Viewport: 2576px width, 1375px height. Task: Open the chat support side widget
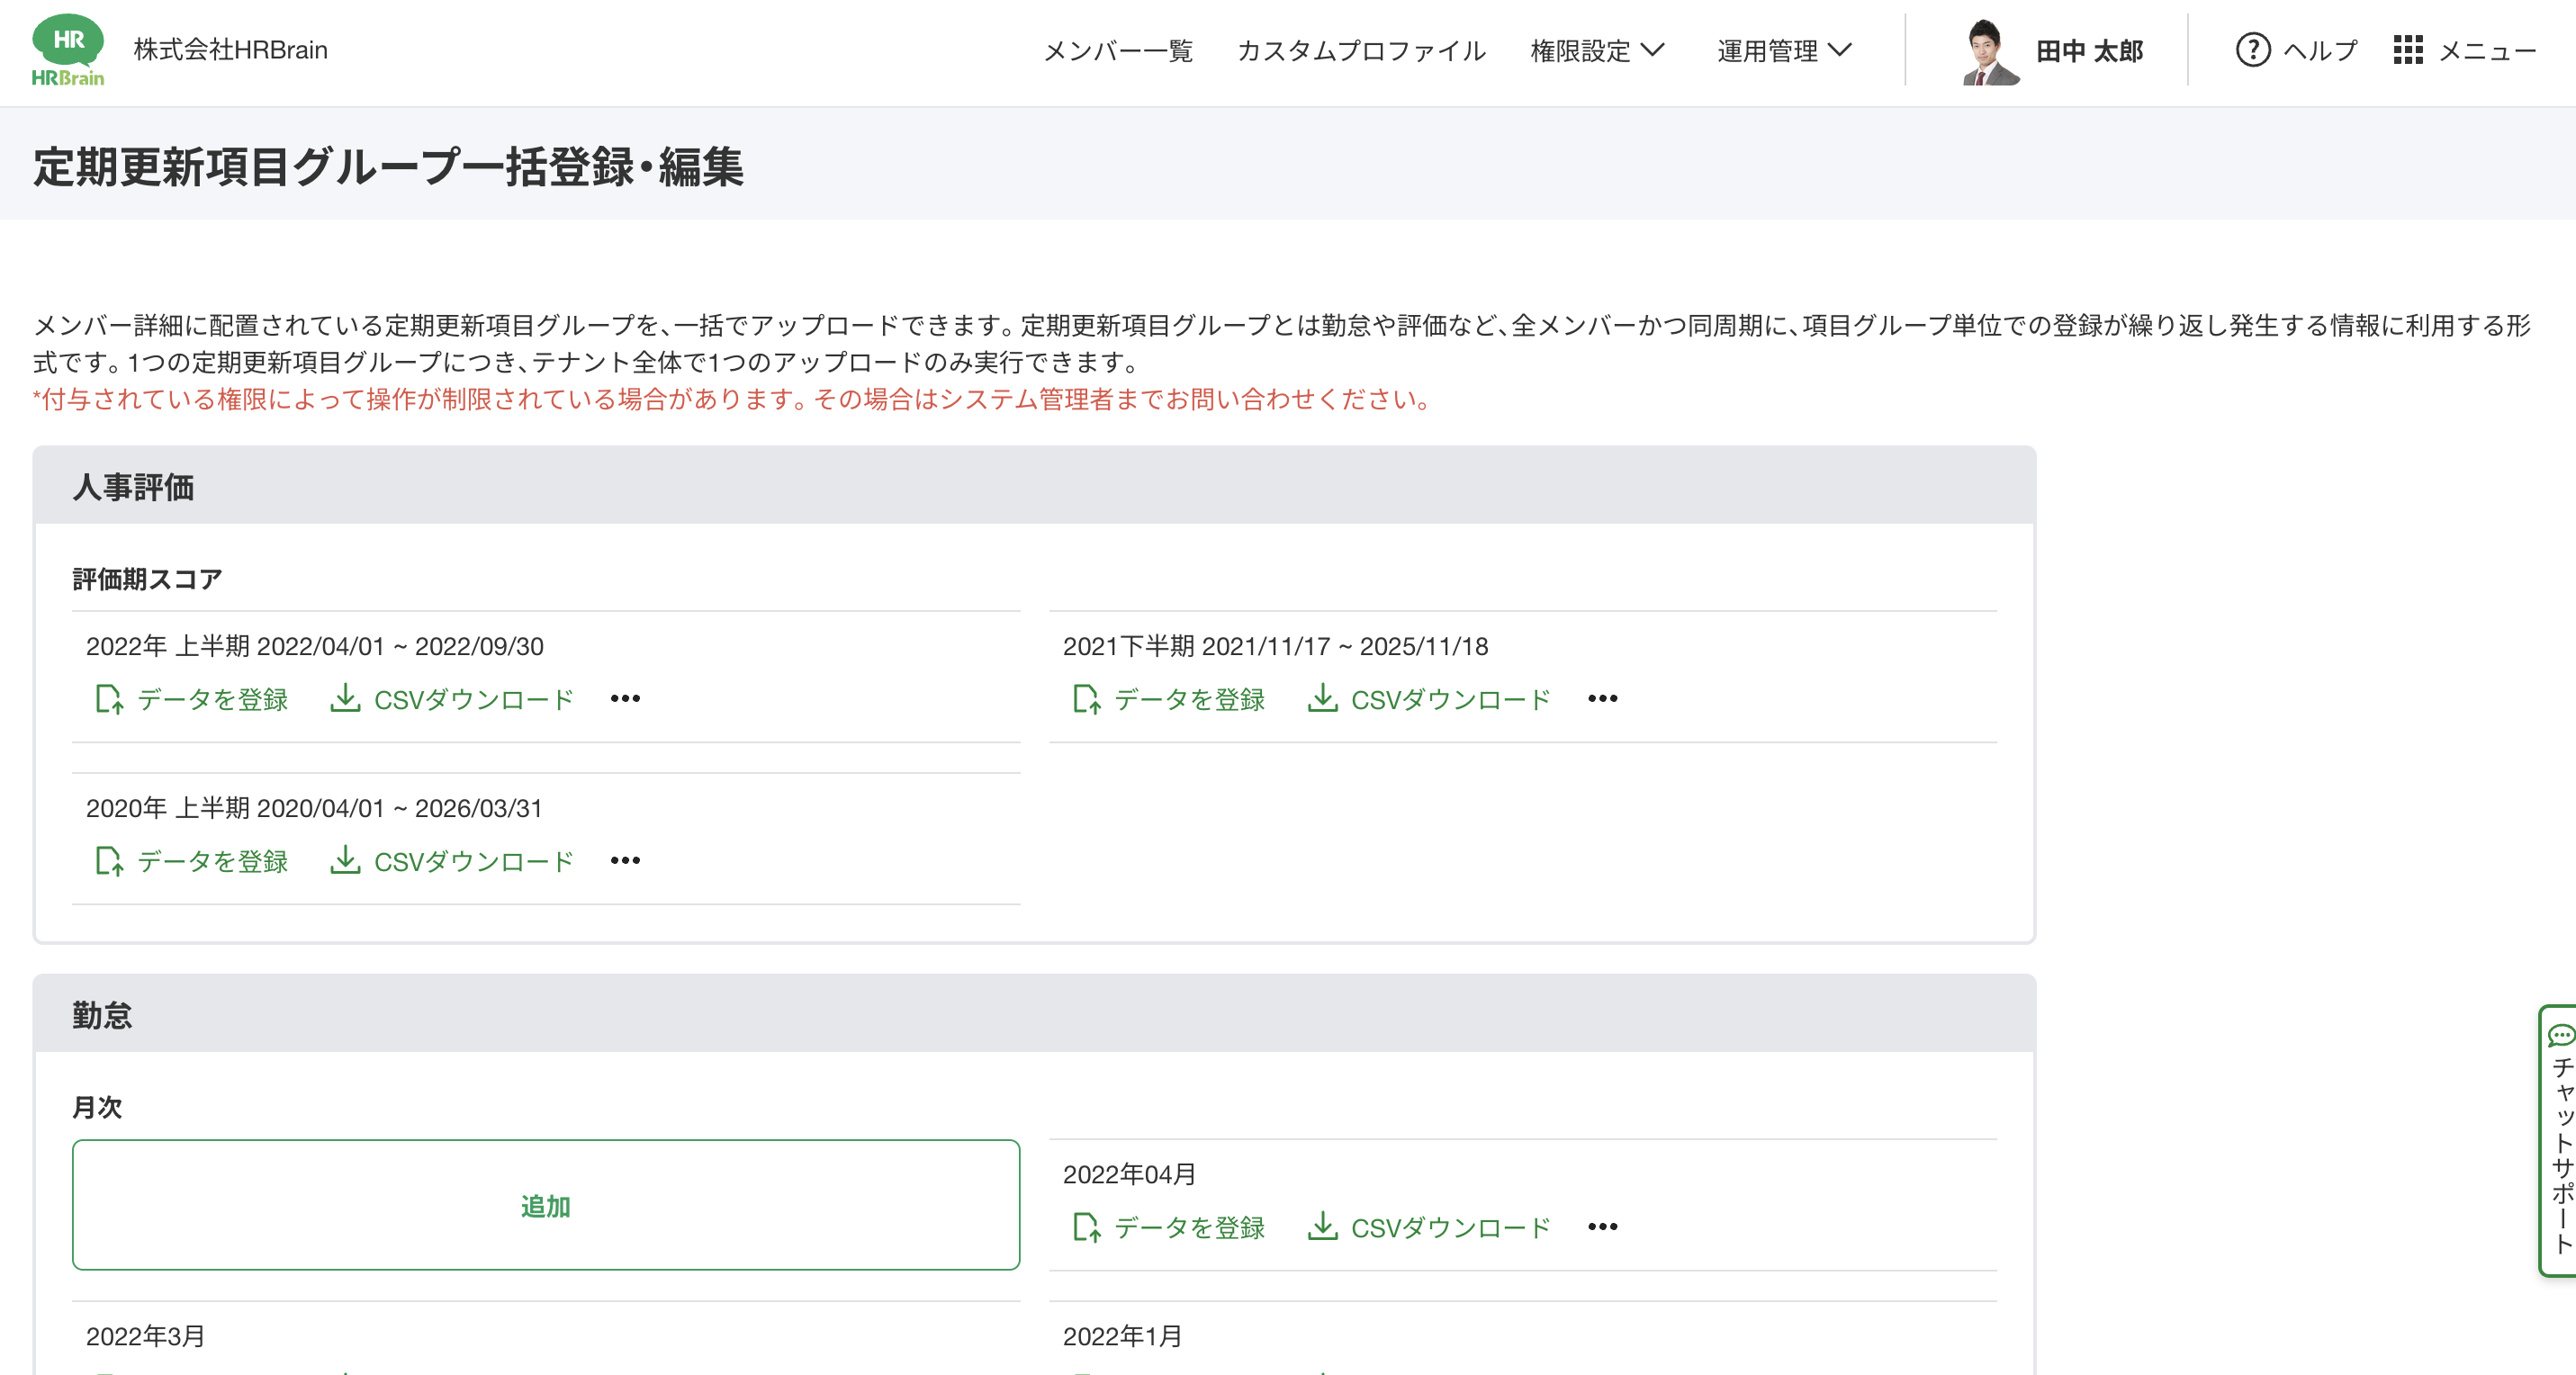(x=2559, y=1140)
